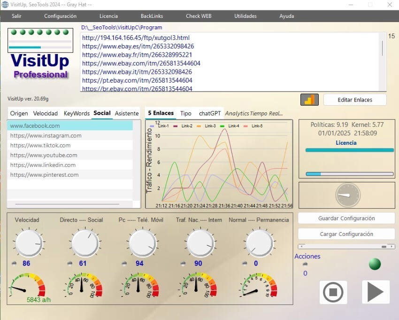Switch to the Velocidad tab
Viewport: 399px width, 320px height.
(46, 113)
